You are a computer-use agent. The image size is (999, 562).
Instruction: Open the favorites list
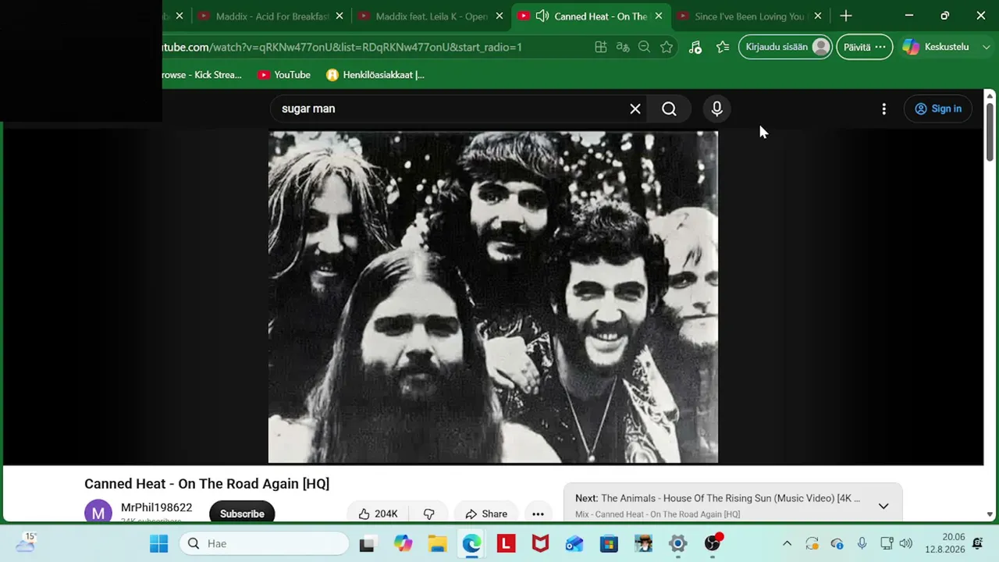click(723, 48)
